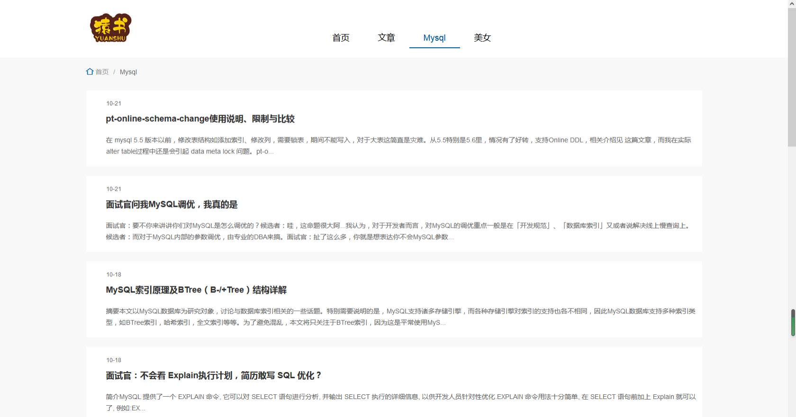Viewport: 796px width, 417px height.
Task: Open the 面试官问我MySQL调优 article title
Action: pyautogui.click(x=172, y=204)
